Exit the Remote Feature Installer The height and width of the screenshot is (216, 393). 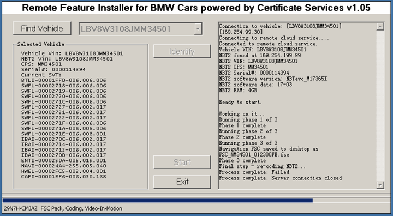click(182, 182)
